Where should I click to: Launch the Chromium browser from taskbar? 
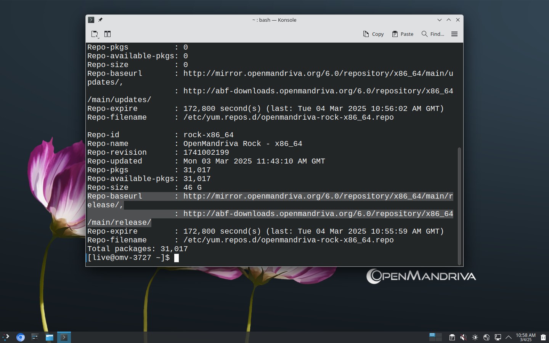(21, 337)
